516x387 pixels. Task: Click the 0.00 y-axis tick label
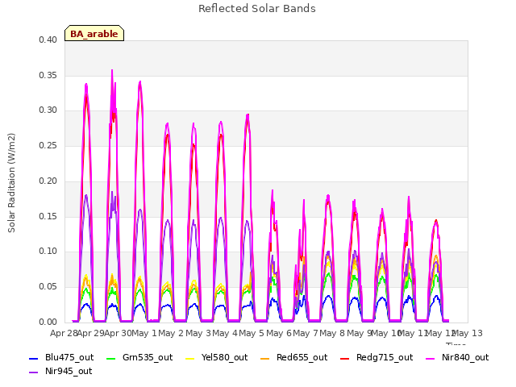click(x=48, y=322)
